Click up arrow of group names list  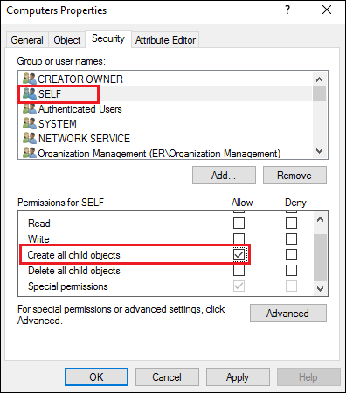coord(320,79)
